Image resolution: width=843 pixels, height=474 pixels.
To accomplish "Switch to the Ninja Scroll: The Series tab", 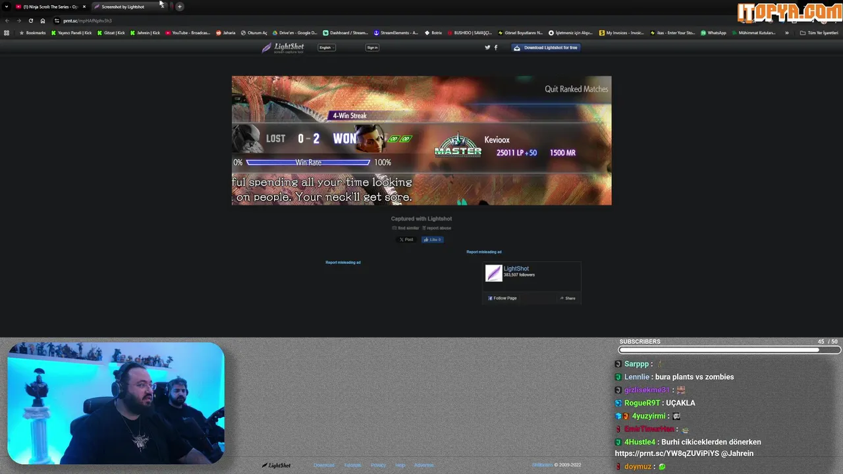I will coord(51,7).
